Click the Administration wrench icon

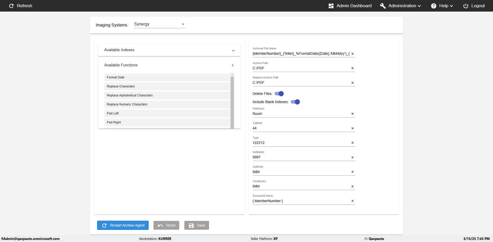coord(383,6)
